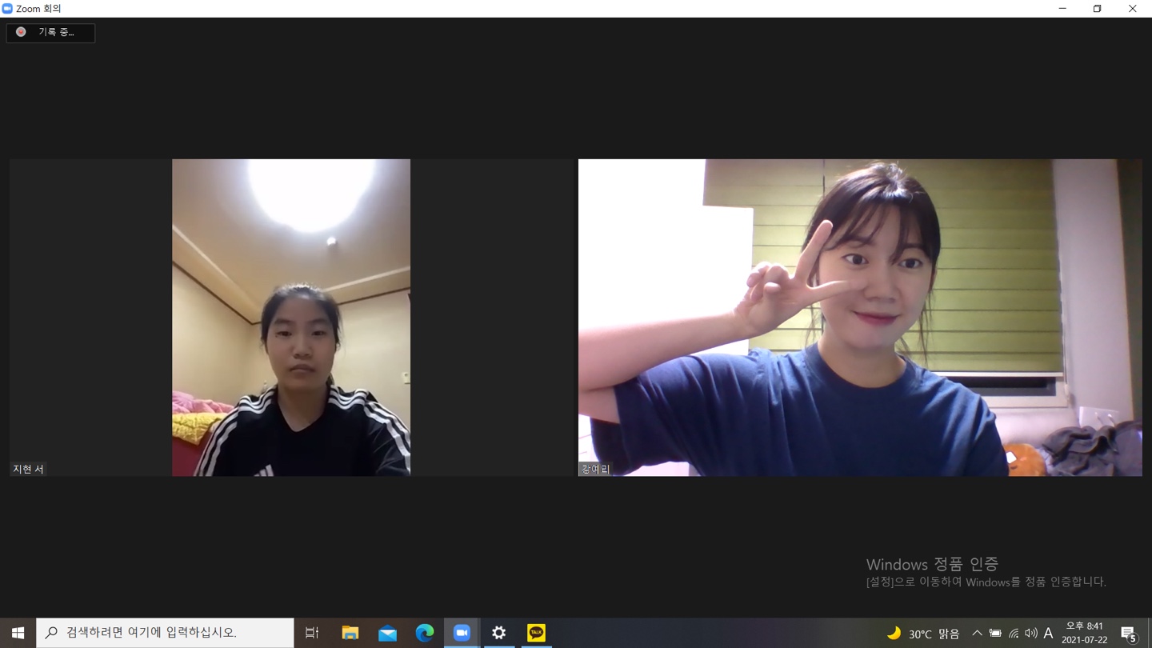Viewport: 1152px width, 648px height.
Task: Click the 지현 서 name label
Action: click(28, 470)
